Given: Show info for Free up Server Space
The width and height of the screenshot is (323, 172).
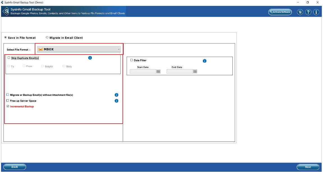Looking at the screenshot, I should 116,101.
